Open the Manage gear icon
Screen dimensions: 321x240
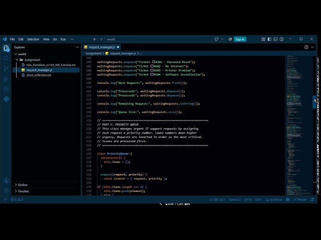(6, 190)
